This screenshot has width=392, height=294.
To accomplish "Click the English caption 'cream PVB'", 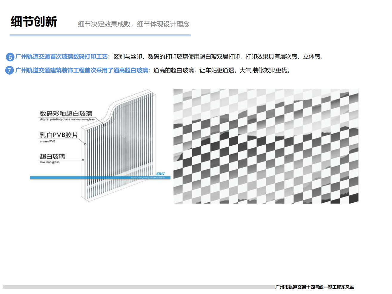I will coord(47,141).
